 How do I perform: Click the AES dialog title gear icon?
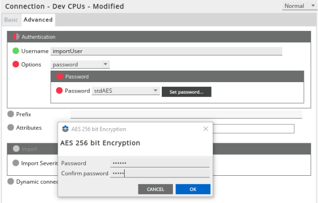click(x=65, y=129)
